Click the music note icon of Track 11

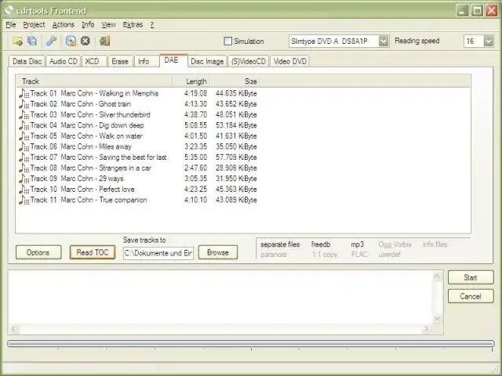24,201
